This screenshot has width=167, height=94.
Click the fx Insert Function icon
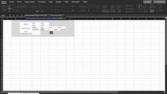click(21, 15)
